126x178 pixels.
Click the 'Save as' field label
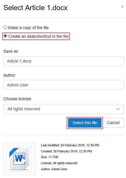coord(11,51)
